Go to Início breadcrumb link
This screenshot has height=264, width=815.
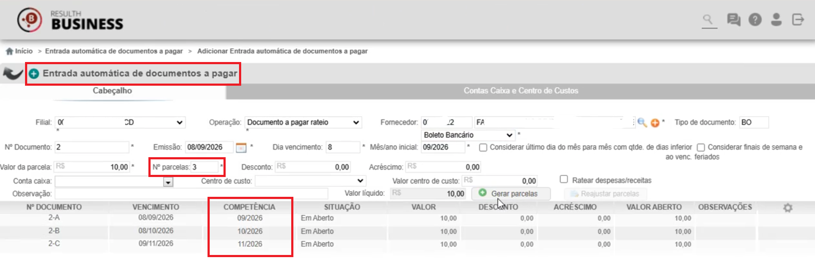[24, 51]
